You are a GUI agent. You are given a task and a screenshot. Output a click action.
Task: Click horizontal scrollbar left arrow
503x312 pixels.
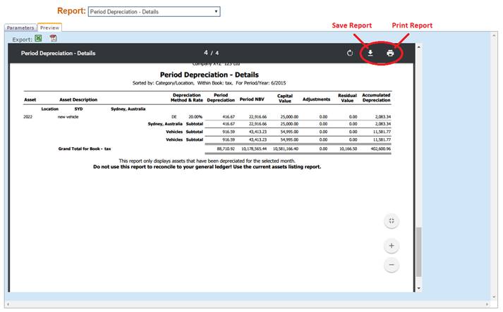click(x=8, y=304)
